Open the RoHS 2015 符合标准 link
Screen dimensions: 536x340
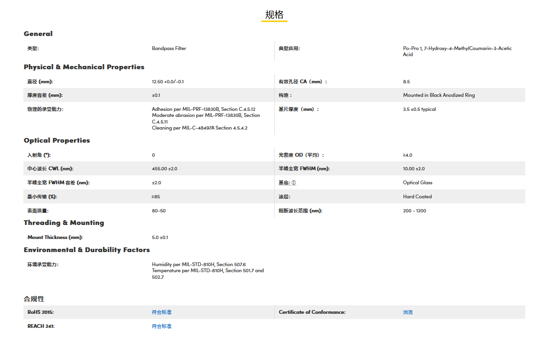click(162, 312)
